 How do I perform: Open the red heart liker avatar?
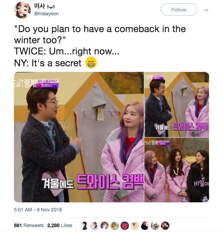pos(125,226)
